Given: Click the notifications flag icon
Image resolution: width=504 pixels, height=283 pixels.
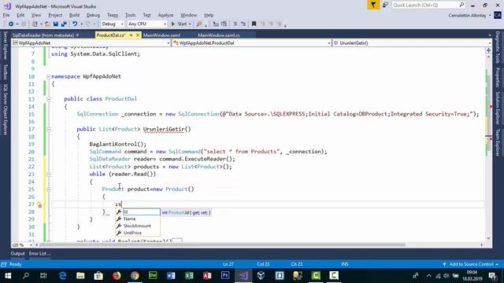Looking at the screenshot, I should 373,5.
